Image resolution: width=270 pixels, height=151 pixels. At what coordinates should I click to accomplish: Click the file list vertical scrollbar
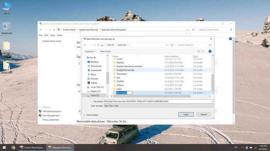point(213,83)
